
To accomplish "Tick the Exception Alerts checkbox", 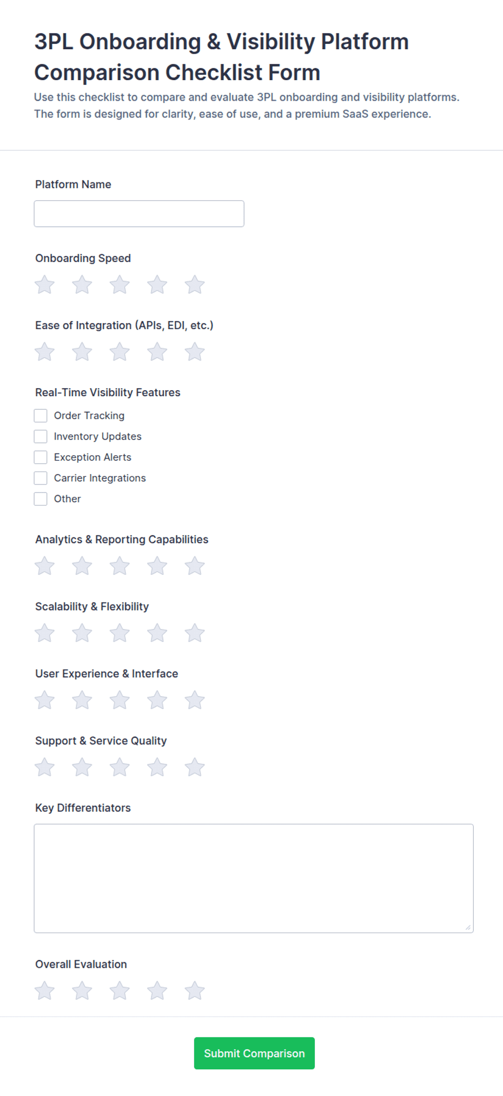I will pos(41,457).
